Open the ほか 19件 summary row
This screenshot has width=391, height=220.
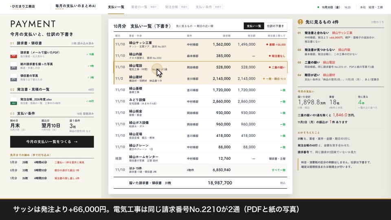click(200, 170)
